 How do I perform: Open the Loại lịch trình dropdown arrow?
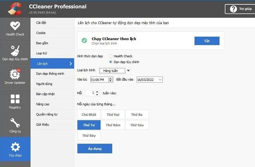point(128,70)
